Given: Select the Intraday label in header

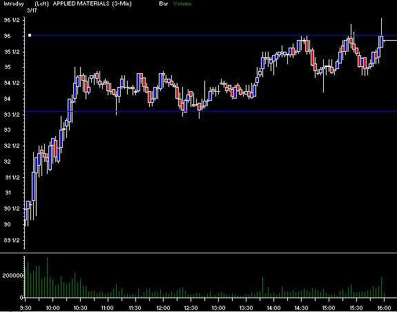Looking at the screenshot, I should click(14, 3).
